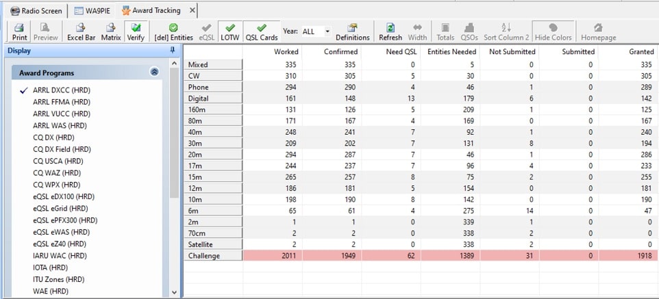Switch to the WA9PIE tab
This screenshot has height=299, width=659.
[92, 11]
